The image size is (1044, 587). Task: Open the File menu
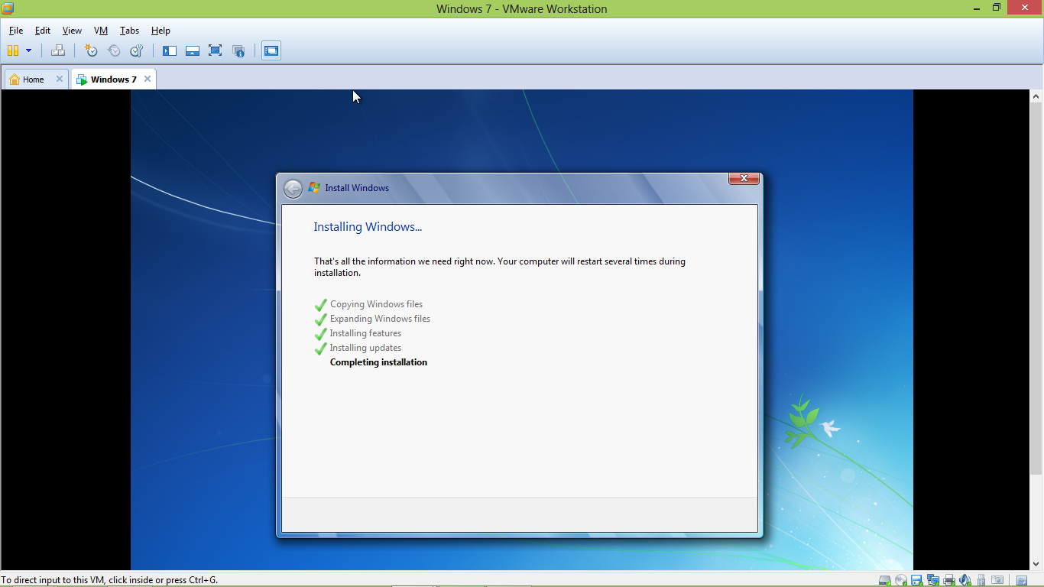(16, 31)
